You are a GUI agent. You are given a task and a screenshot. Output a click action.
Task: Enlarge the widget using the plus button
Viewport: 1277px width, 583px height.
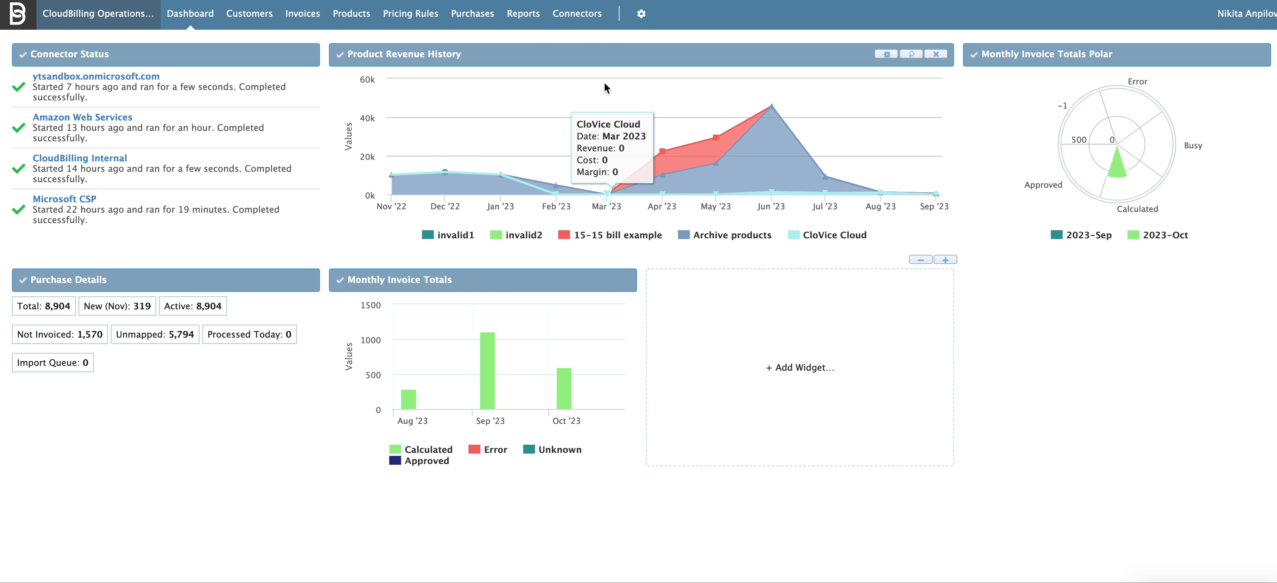pyautogui.click(x=945, y=260)
